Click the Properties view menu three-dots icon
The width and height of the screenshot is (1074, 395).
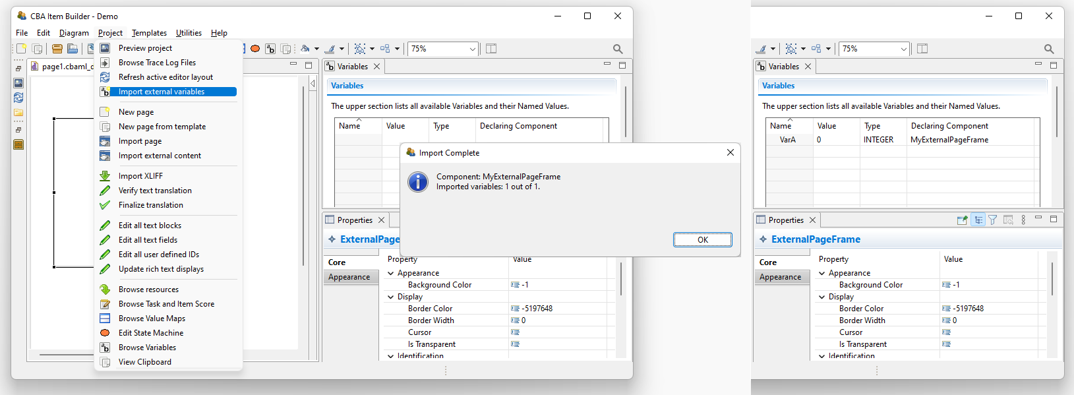coord(1023,220)
